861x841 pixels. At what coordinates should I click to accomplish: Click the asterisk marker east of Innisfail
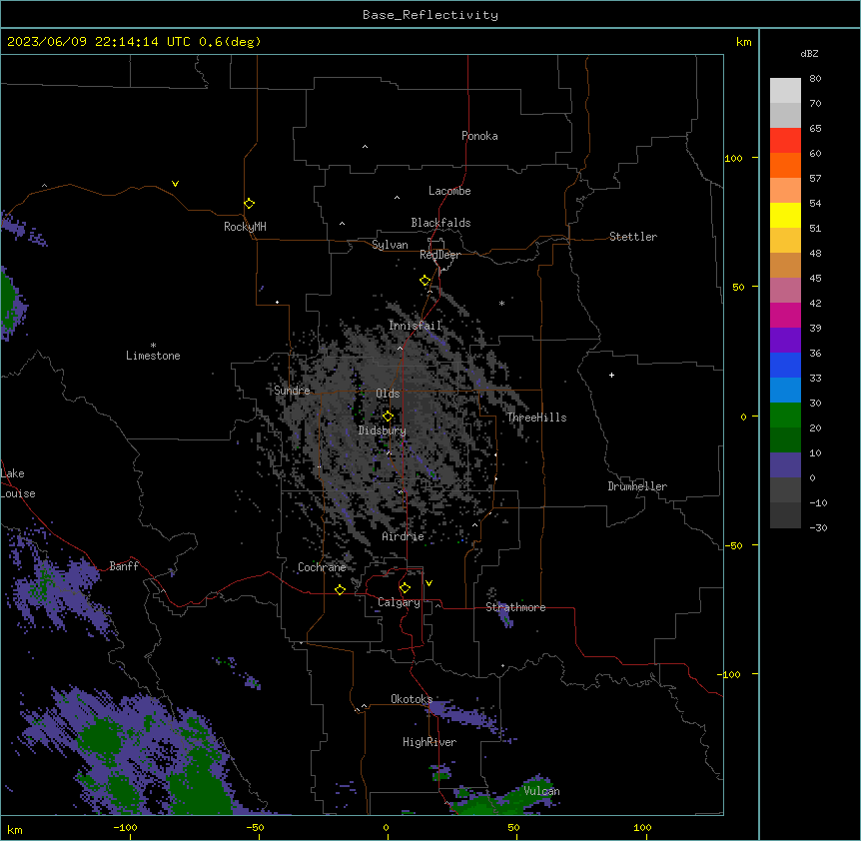(501, 303)
